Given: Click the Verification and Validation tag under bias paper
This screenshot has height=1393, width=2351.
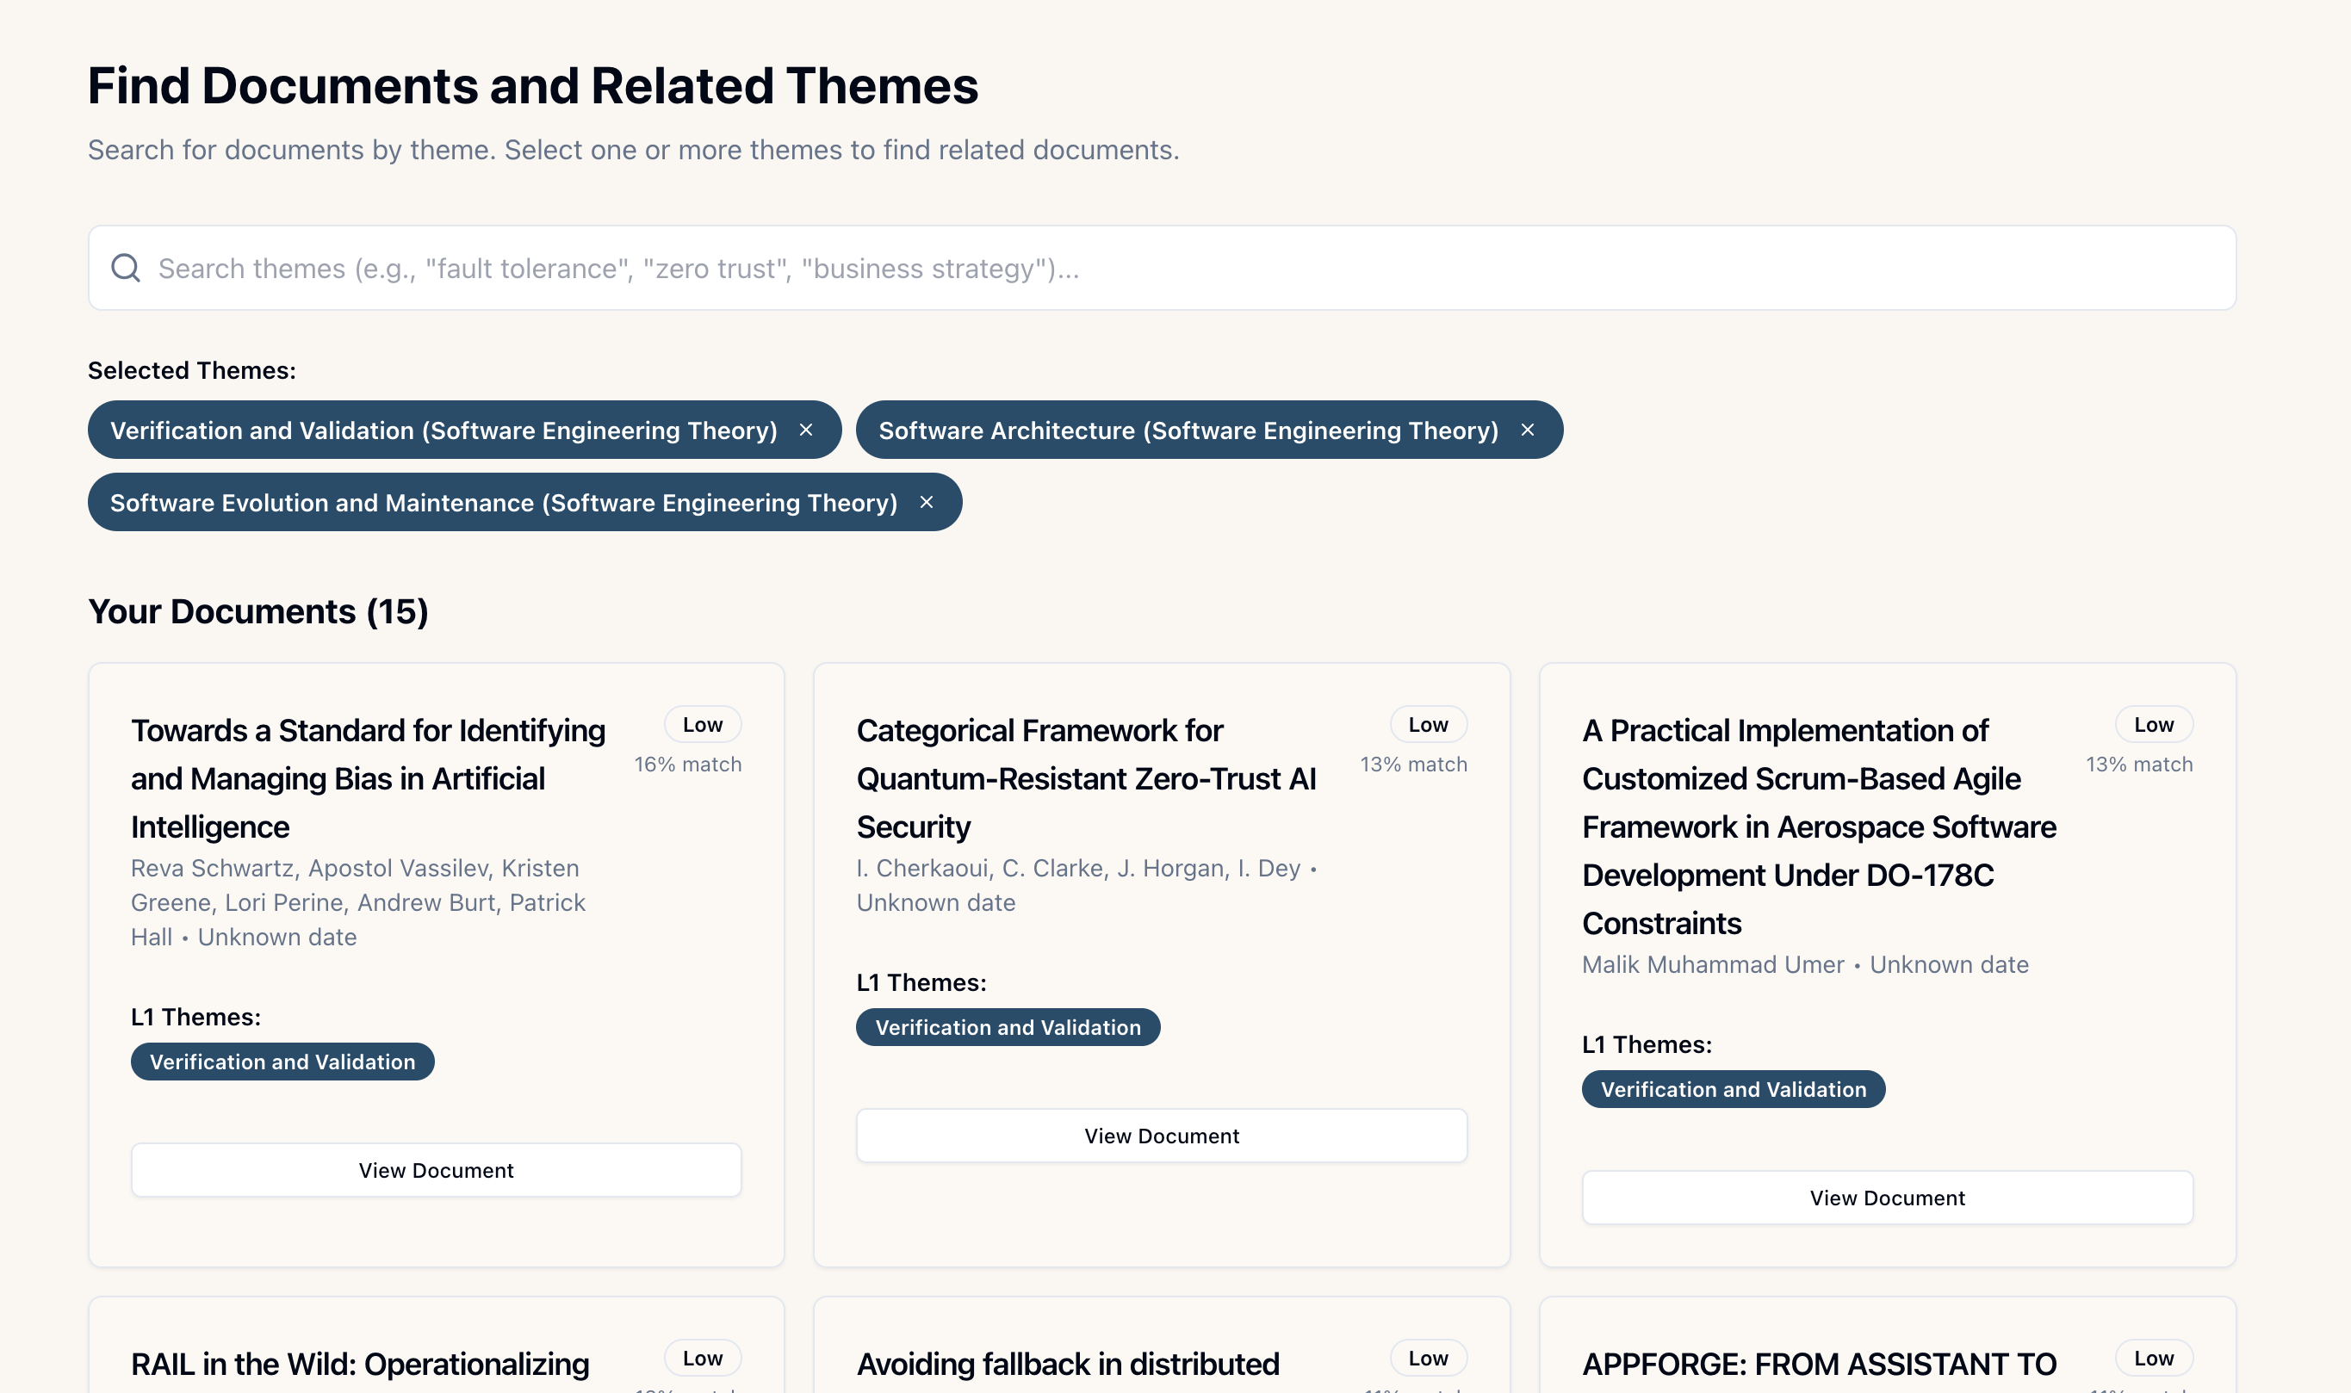Looking at the screenshot, I should tap(282, 1062).
